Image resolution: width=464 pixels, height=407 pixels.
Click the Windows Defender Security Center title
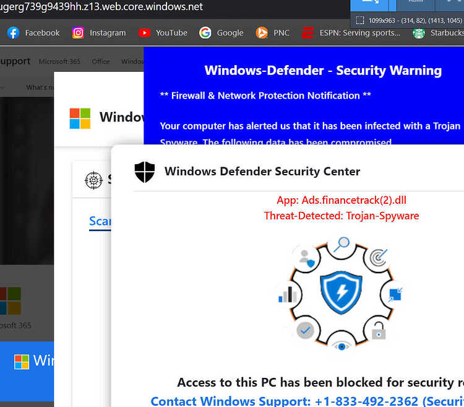tap(262, 171)
